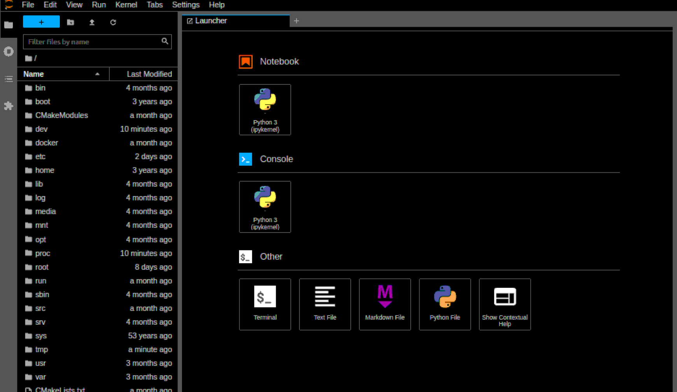Open the Running Terminals and Kernels sidebar icon
The height and width of the screenshot is (392, 677).
[9, 52]
